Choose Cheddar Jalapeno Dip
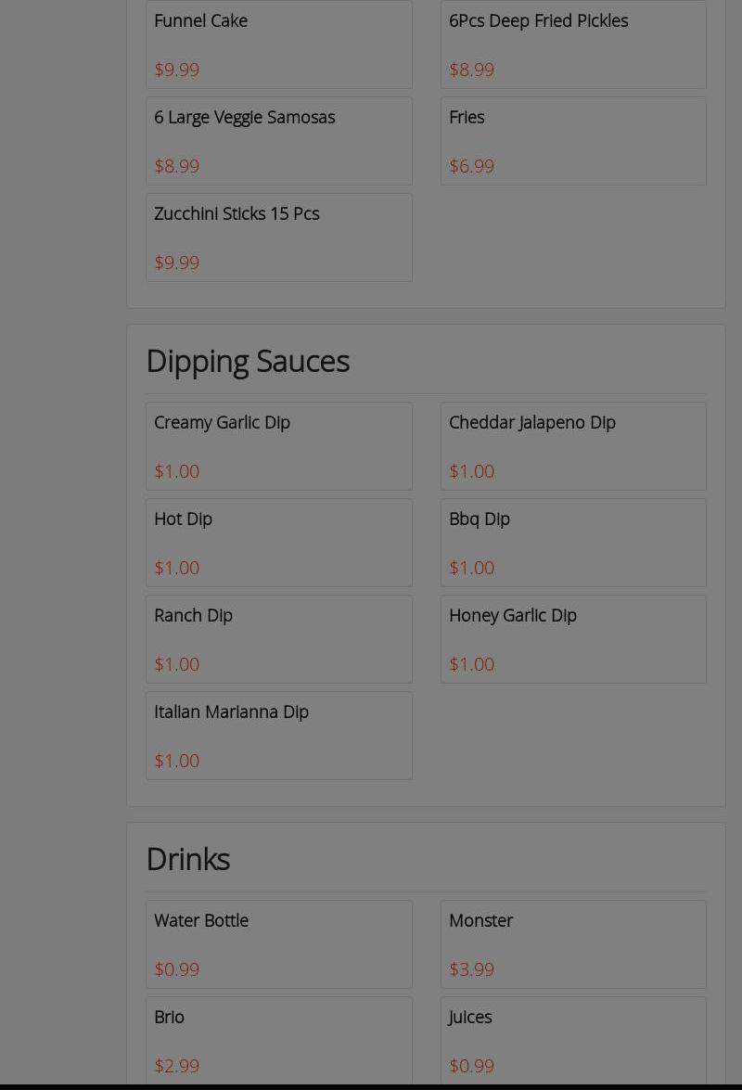 click(x=573, y=445)
